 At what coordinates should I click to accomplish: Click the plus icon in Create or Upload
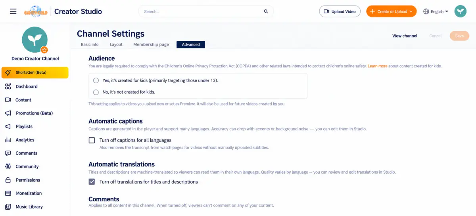point(372,11)
